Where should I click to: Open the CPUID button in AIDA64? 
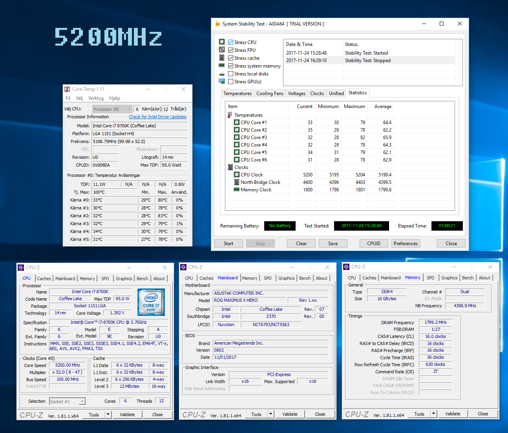pyautogui.click(x=374, y=244)
